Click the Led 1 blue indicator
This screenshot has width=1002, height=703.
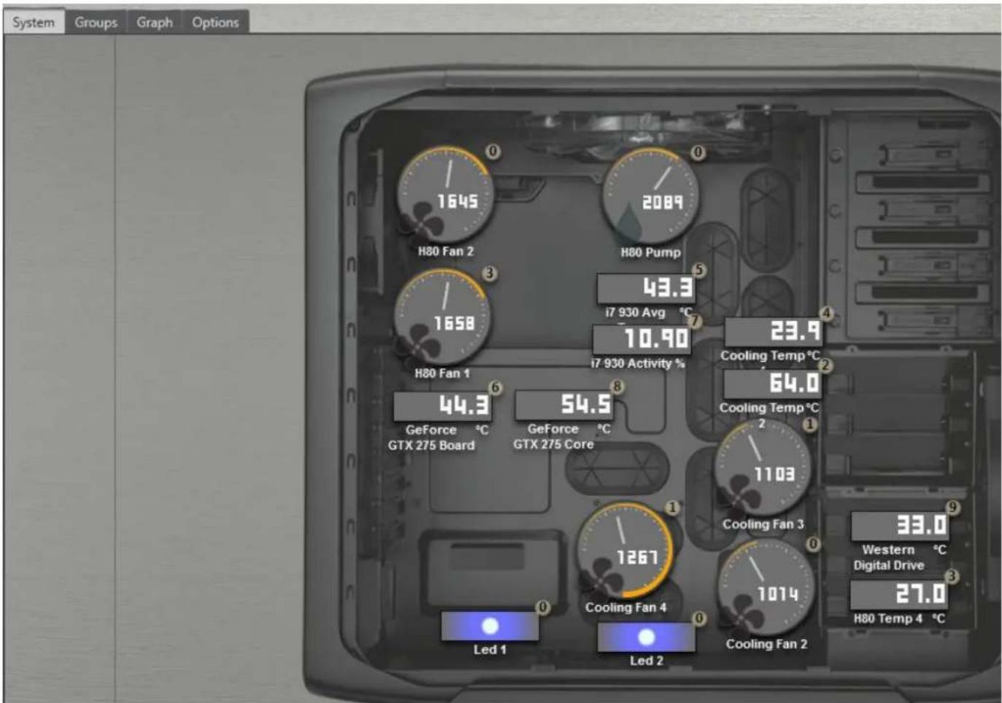[x=490, y=626]
